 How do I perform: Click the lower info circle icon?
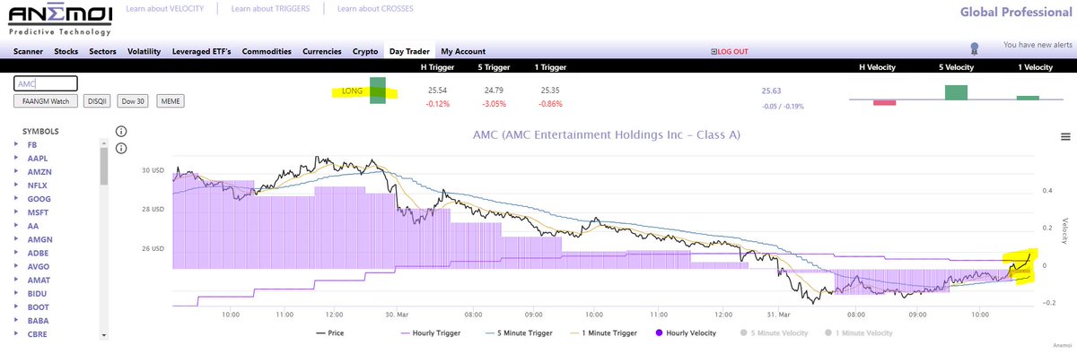point(121,149)
